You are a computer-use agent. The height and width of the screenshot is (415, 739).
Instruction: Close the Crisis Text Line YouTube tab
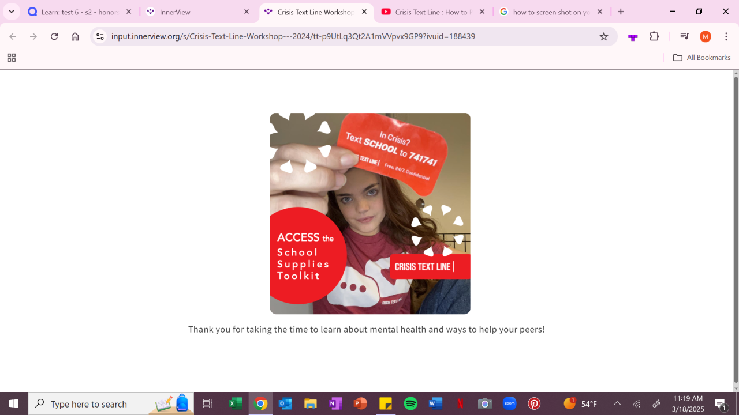[x=482, y=12]
